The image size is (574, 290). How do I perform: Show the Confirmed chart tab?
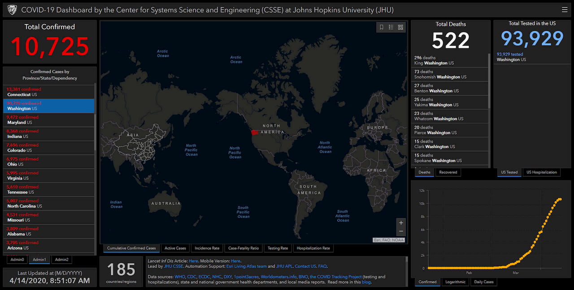click(427, 282)
